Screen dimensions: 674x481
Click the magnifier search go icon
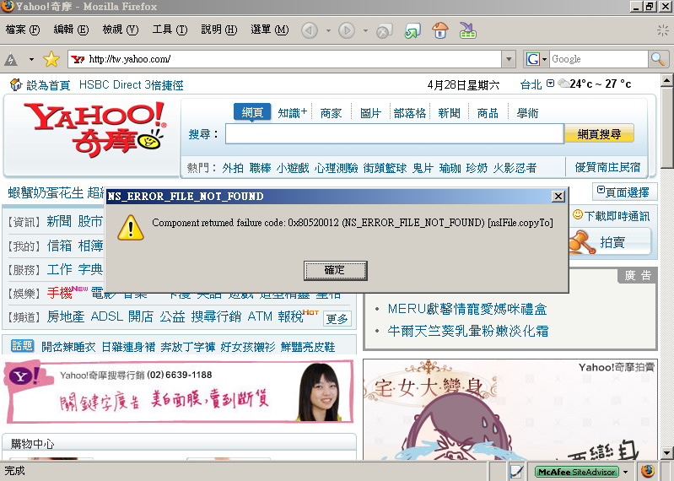pos(658,59)
